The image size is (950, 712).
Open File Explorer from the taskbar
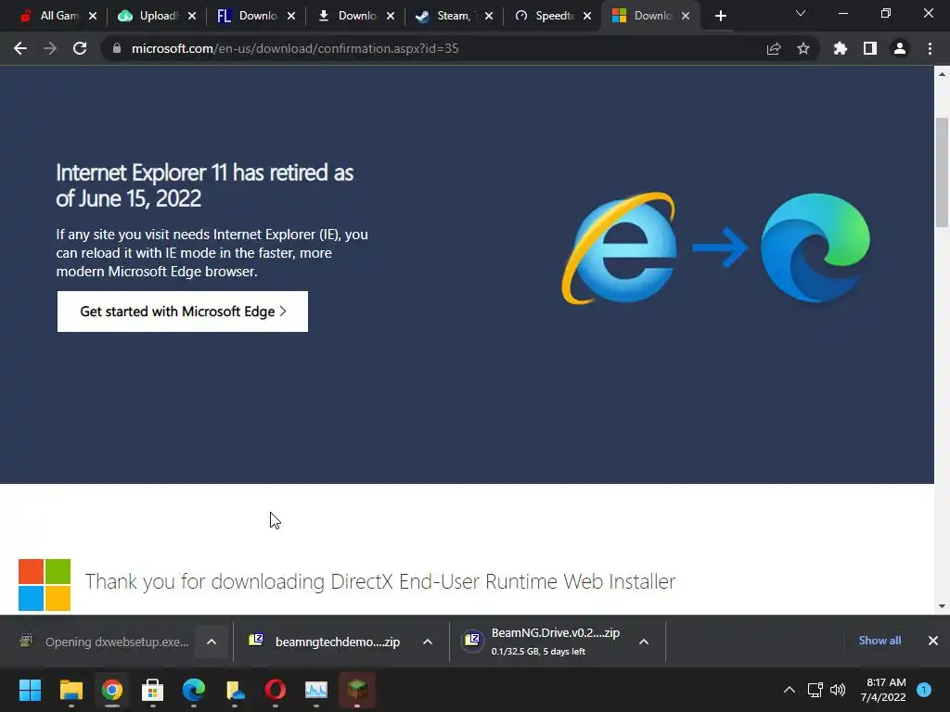tap(71, 690)
